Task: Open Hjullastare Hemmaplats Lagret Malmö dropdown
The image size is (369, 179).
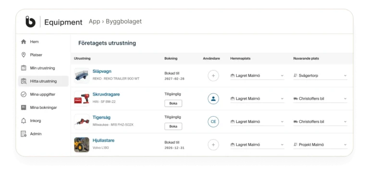Action: click(x=257, y=145)
